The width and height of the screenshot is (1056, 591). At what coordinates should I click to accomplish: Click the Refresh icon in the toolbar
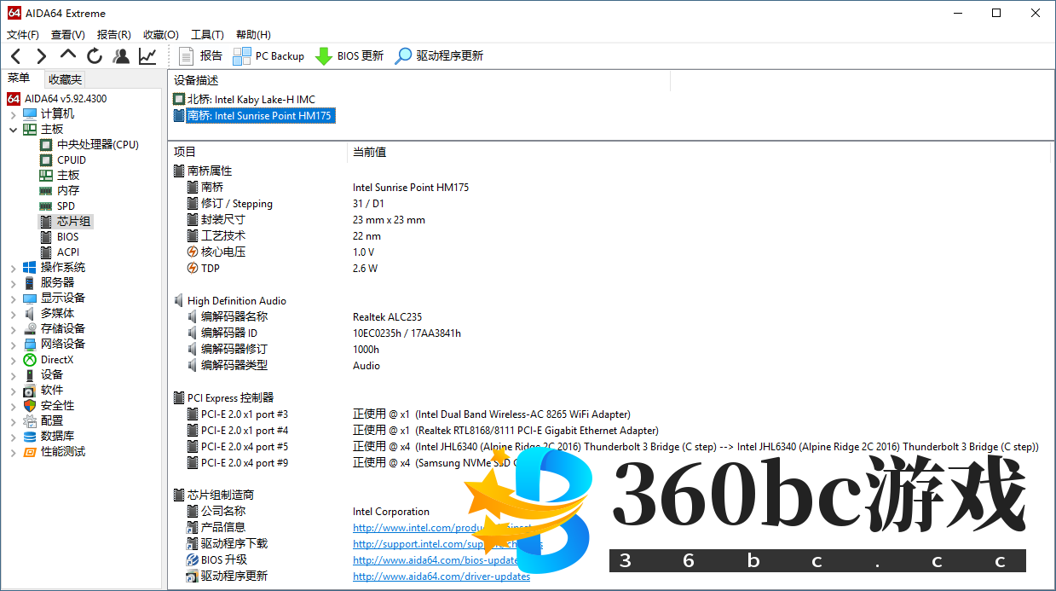(x=95, y=56)
